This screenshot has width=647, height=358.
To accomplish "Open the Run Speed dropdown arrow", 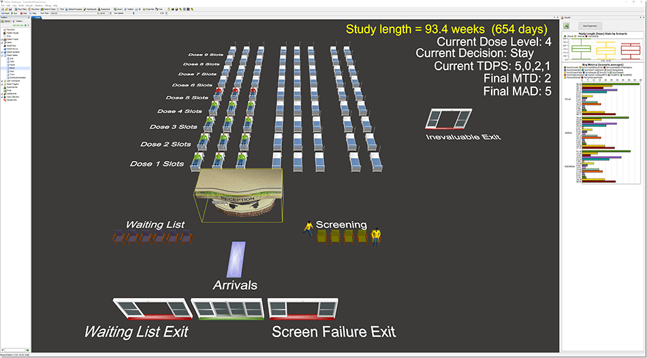I will pos(166,13).
